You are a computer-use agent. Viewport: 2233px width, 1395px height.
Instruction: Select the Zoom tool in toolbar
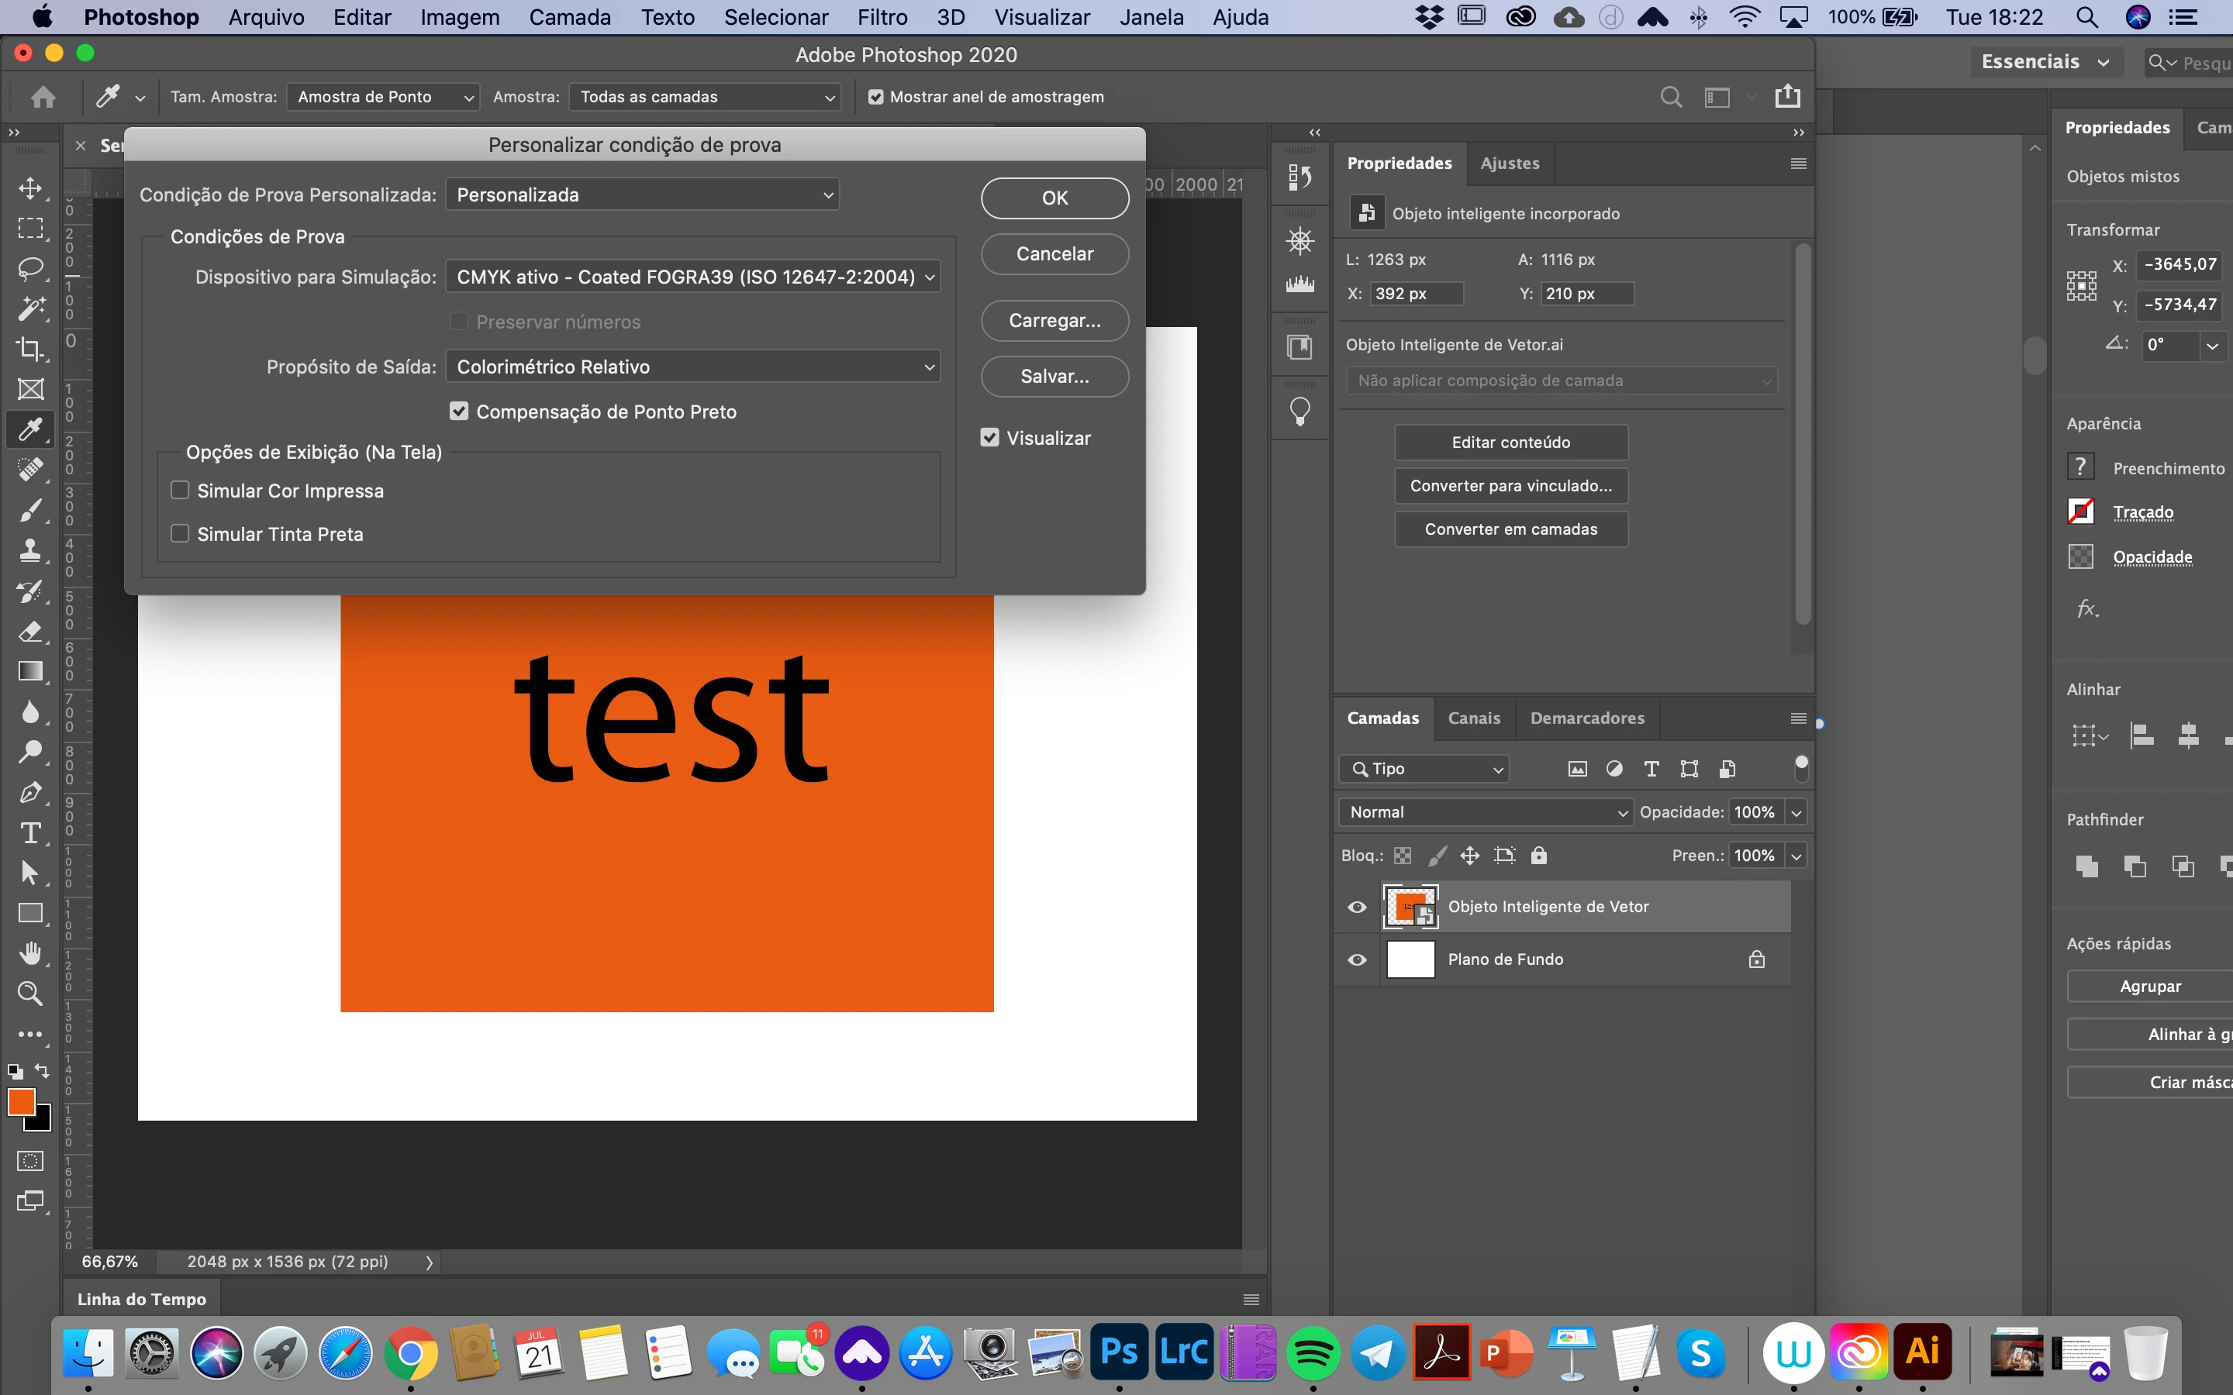click(x=30, y=994)
